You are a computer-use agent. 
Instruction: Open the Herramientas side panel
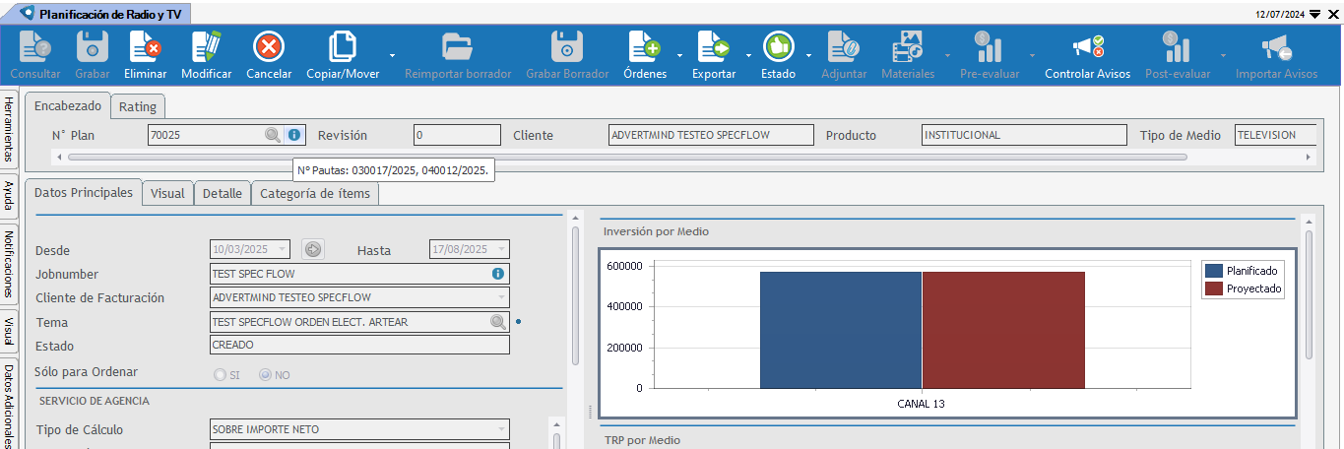pyautogui.click(x=8, y=130)
